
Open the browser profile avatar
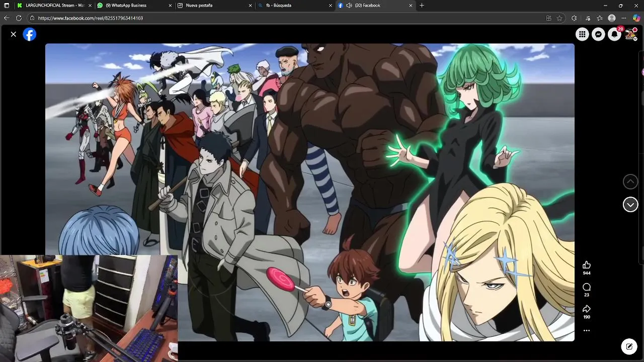point(612,18)
